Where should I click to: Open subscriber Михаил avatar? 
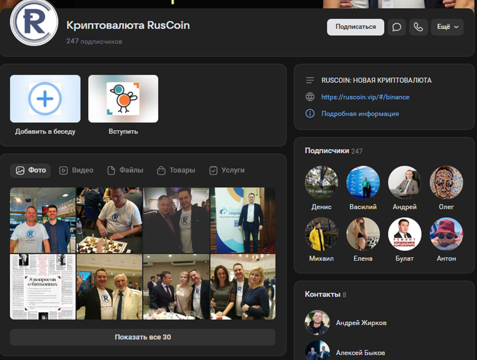pos(321,234)
